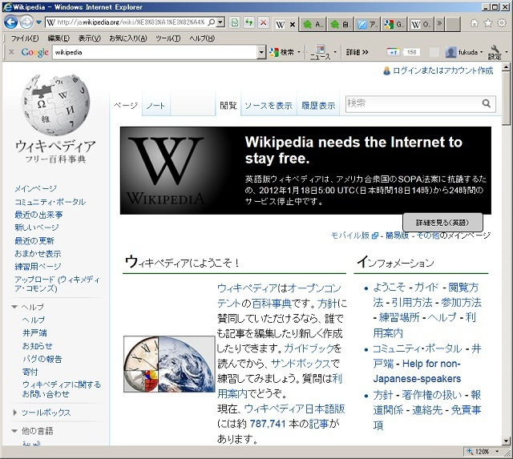Click the browser Back arrow button

pos(10,22)
